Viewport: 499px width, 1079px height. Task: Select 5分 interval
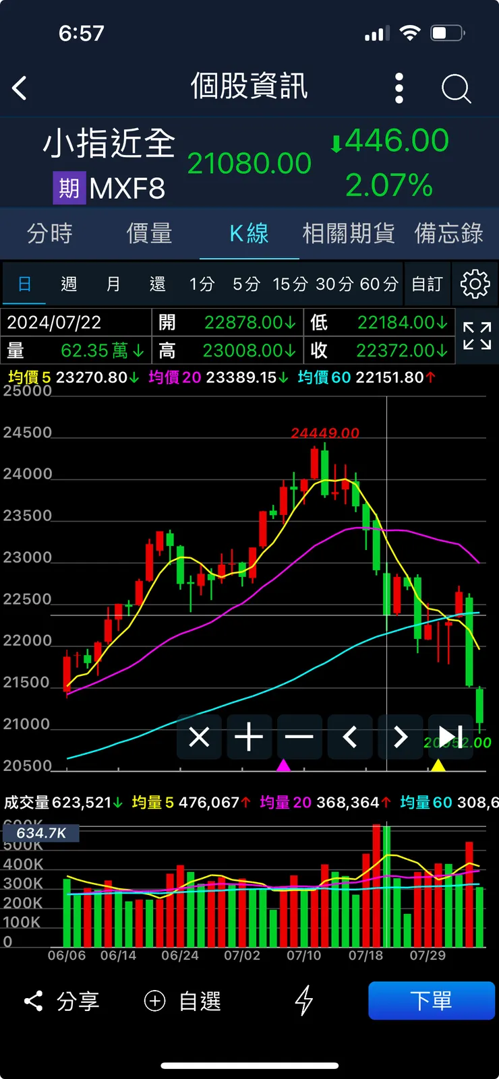(246, 284)
